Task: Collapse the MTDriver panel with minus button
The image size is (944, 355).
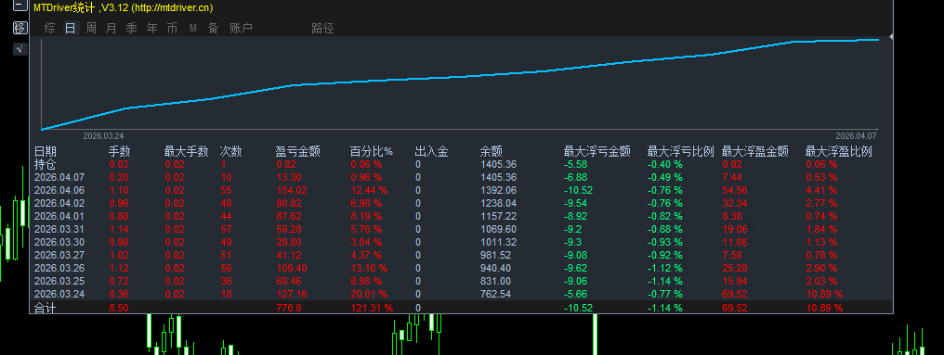Action: click(x=20, y=5)
